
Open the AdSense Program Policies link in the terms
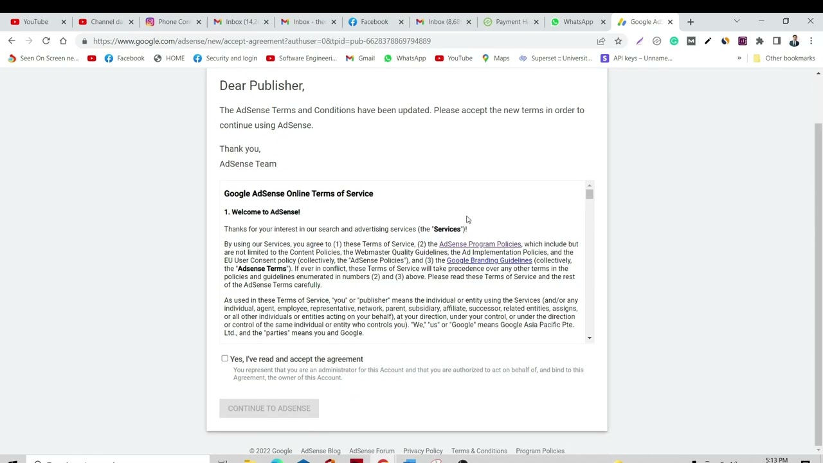pos(480,244)
